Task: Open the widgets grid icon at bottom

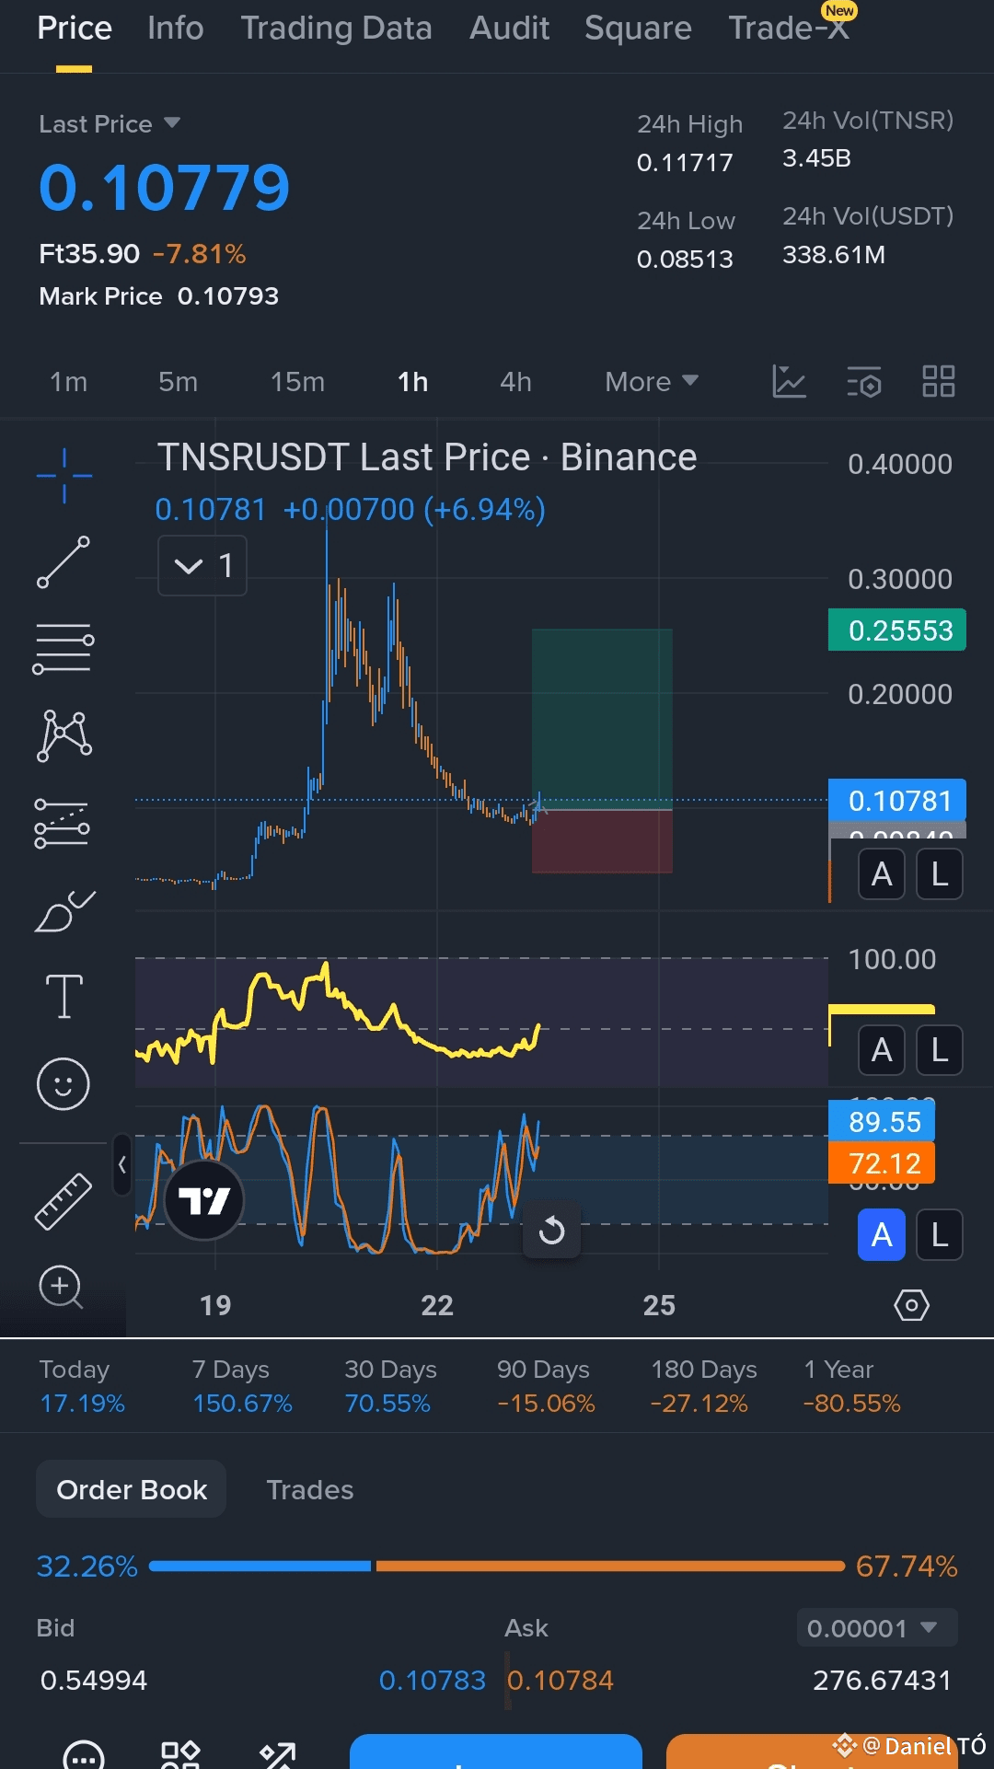Action: pyautogui.click(x=180, y=1756)
